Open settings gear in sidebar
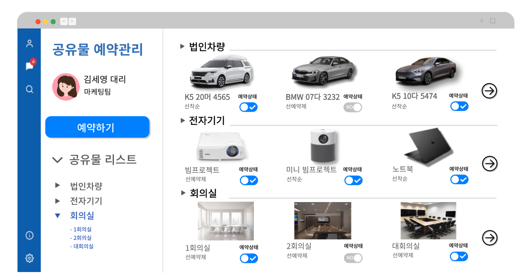This screenshot has height=280, width=532. (x=29, y=258)
